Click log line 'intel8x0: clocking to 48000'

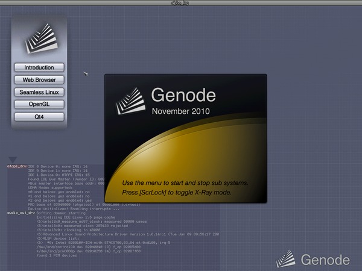(x=69, y=230)
